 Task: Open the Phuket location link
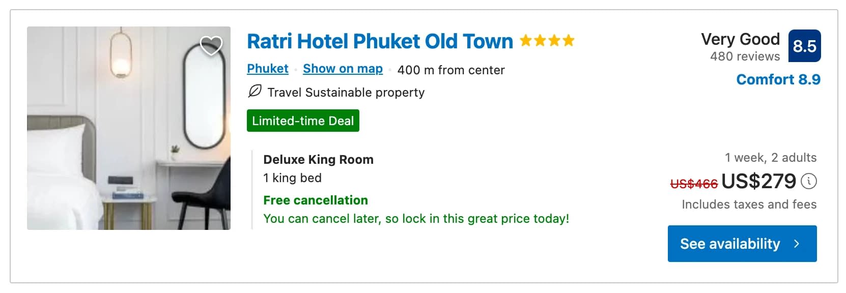(x=268, y=69)
